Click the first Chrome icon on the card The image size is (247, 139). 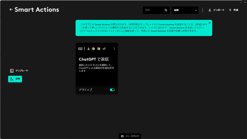[x=93, y=49]
